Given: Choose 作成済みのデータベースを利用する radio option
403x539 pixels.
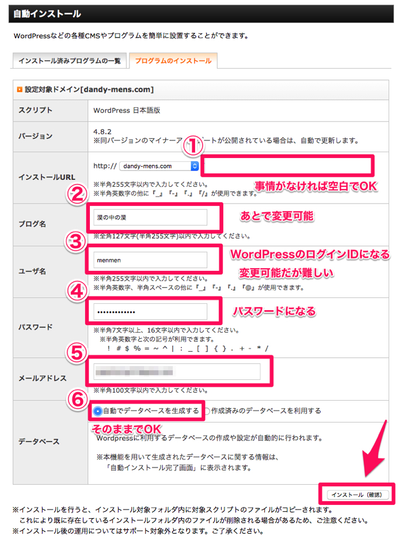Looking at the screenshot, I should tap(208, 411).
